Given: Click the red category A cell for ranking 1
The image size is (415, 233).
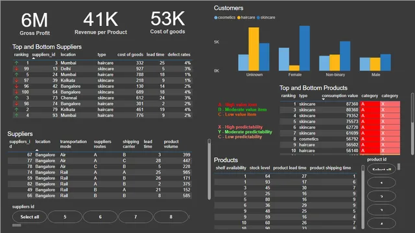Looking at the screenshot, I should 370,104.
